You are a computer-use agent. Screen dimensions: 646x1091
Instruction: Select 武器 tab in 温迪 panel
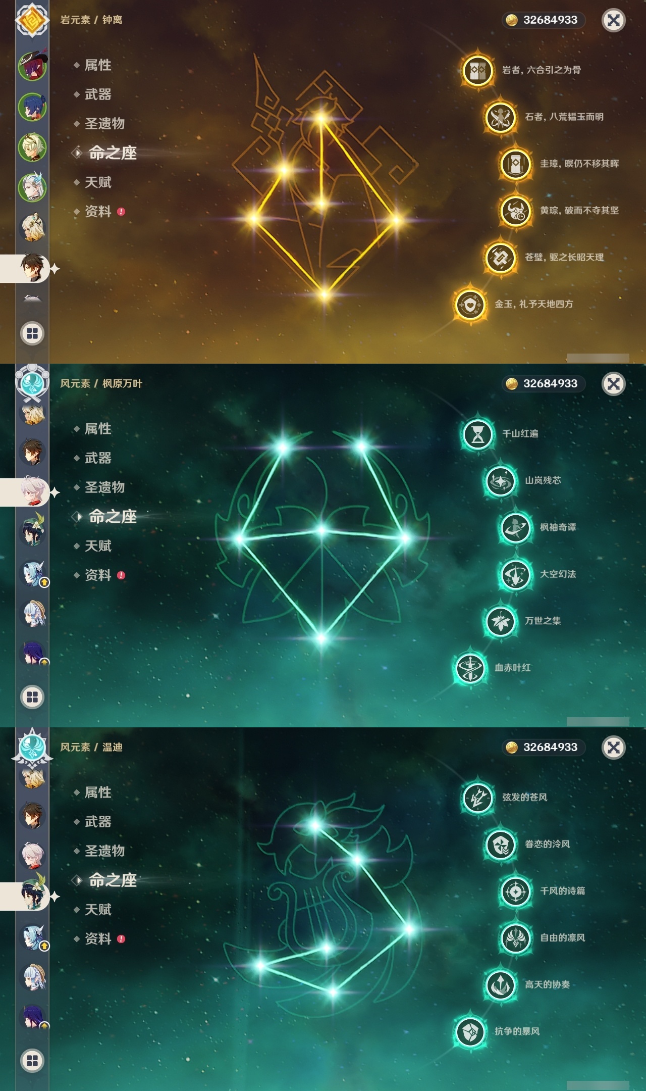click(x=98, y=822)
